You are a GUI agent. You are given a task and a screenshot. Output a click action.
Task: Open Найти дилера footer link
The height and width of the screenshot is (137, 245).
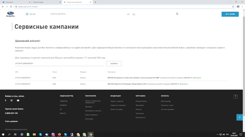166,101
